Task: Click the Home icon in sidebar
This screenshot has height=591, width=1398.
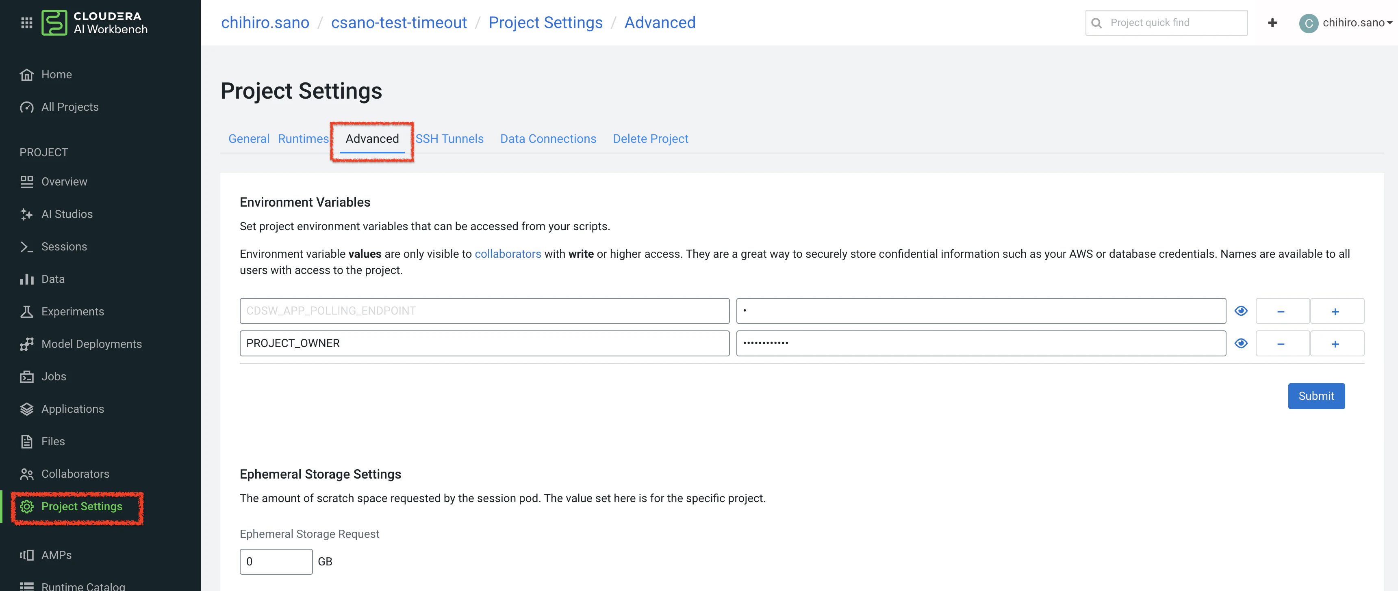Action: 26,75
